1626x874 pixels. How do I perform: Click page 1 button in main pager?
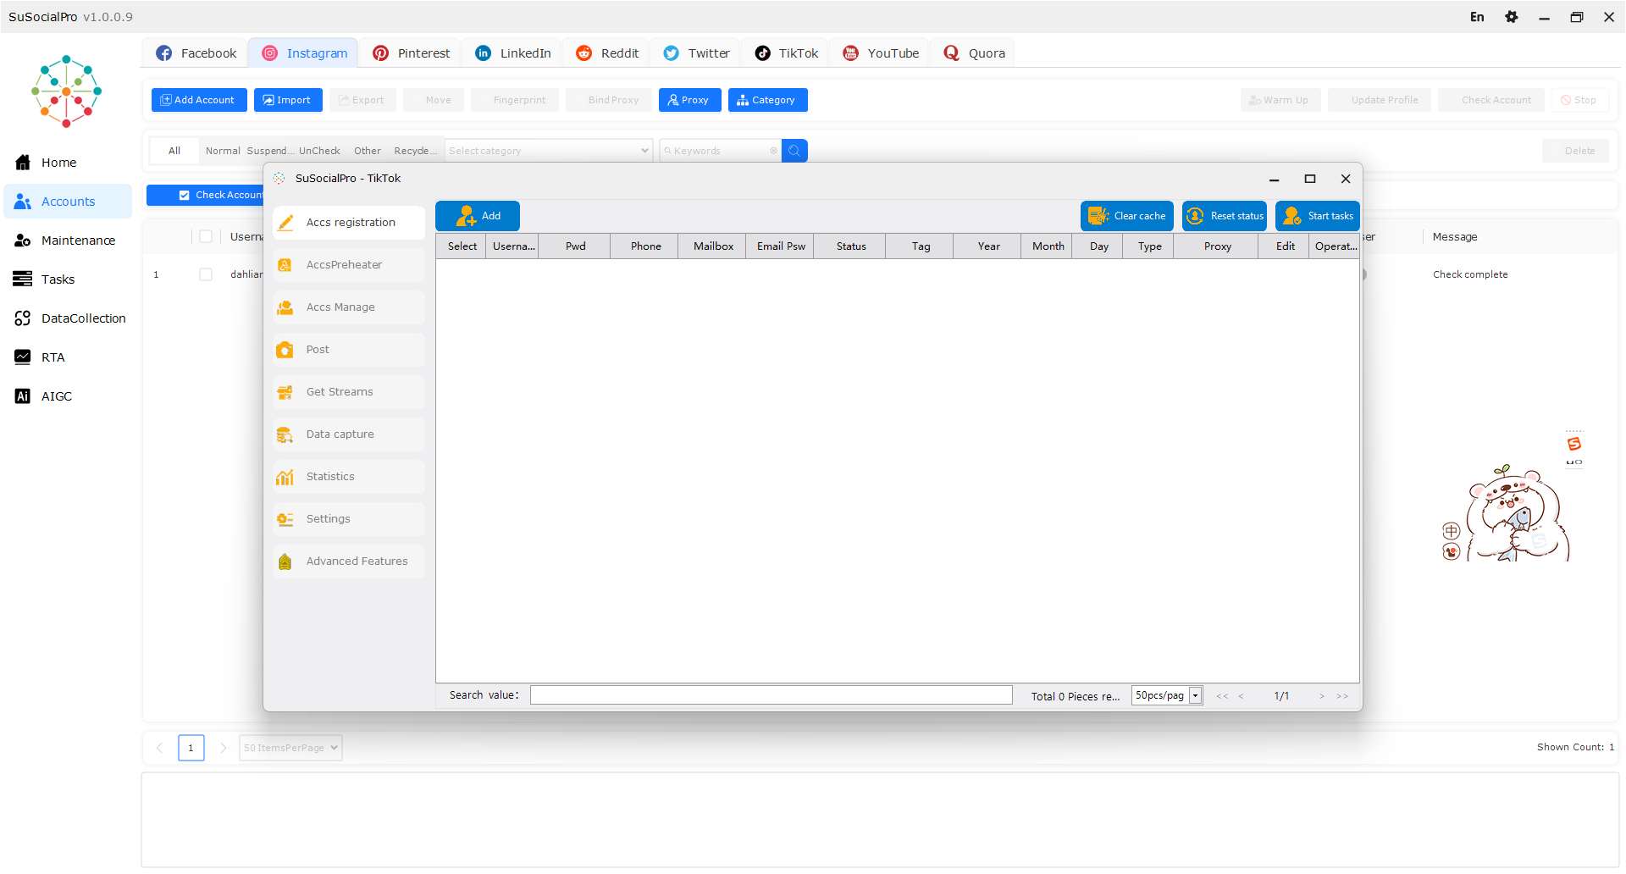(x=191, y=748)
